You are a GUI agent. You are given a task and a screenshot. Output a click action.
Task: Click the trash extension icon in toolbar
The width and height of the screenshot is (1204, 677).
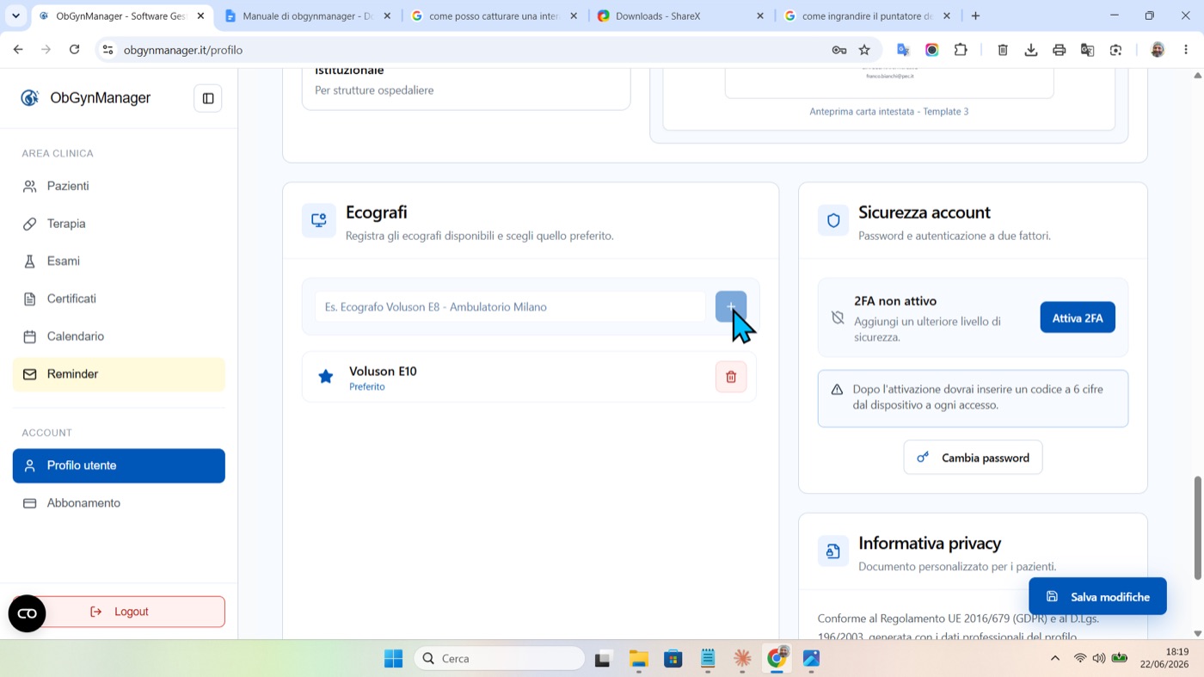1003,50
